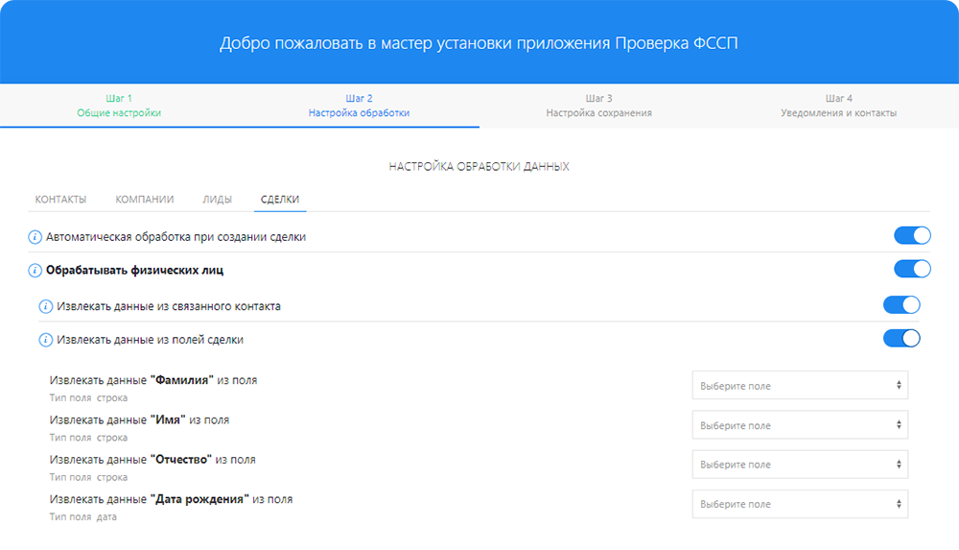
Task: Click the Сделки tab
Action: (280, 200)
